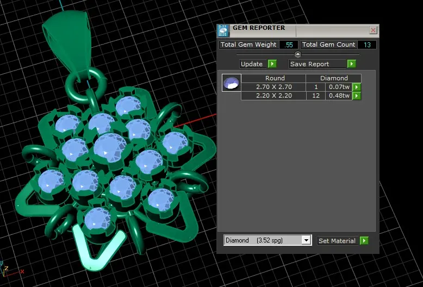Click the round gem thumbnail preview

(232, 82)
